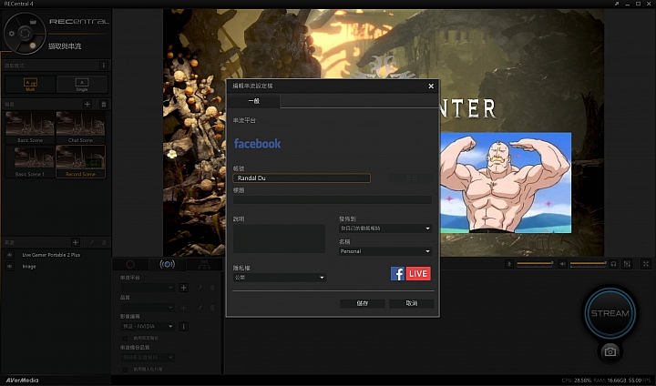Toggle the bottom checkbox in stream settings

[x=125, y=370]
